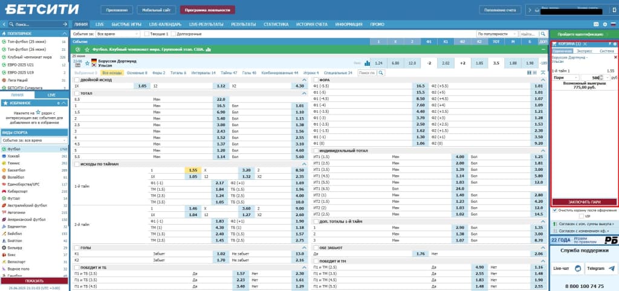Check the Фора market checkbox
This screenshot has width=619, height=291.
coord(316,80)
